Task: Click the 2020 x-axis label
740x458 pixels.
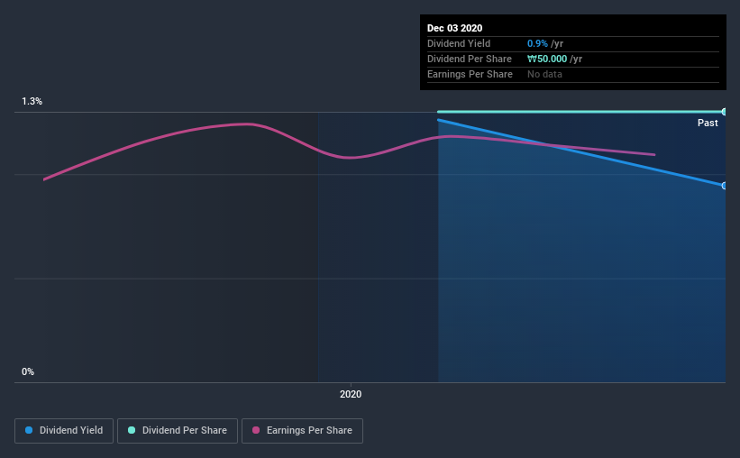Action: click(x=351, y=394)
